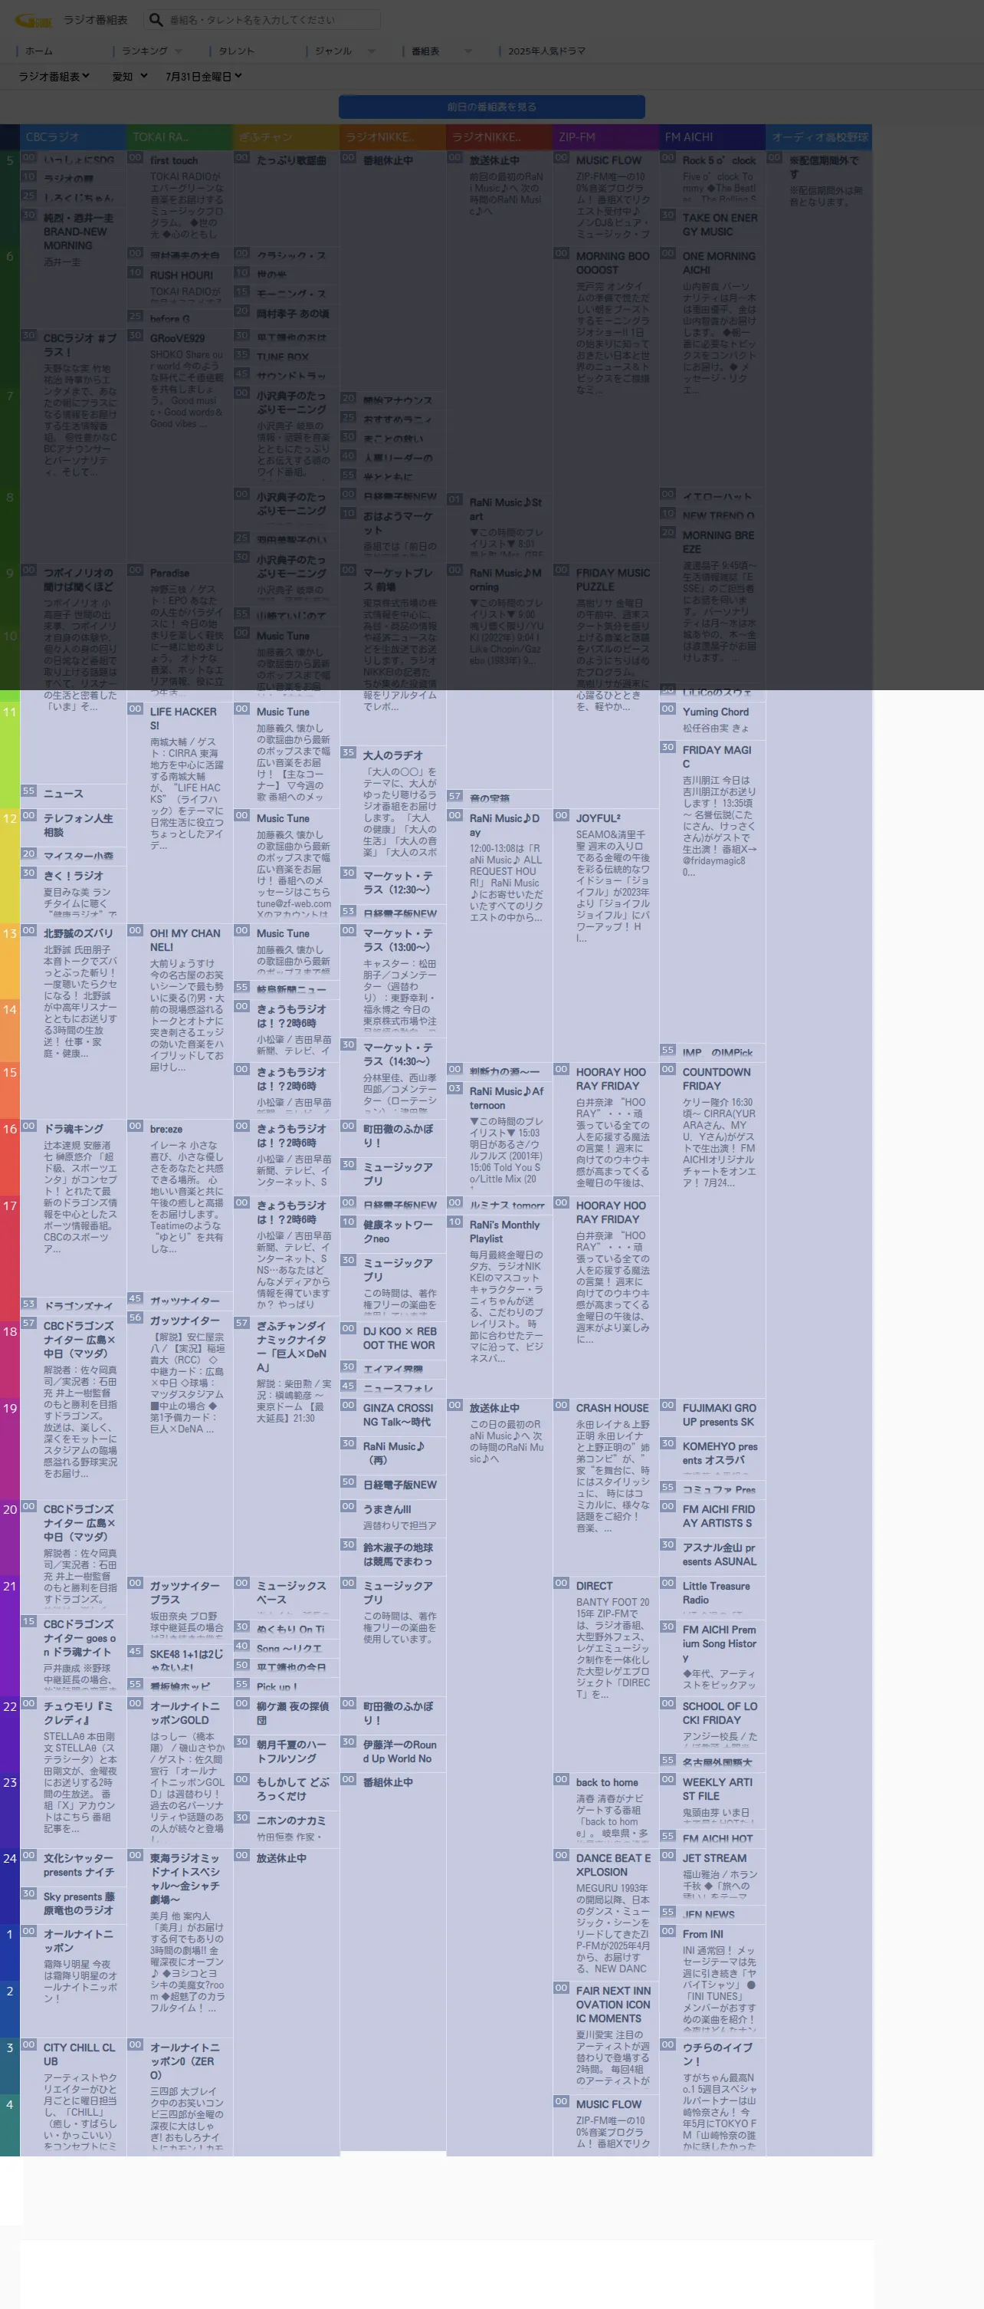Click the 前日の番組表を見る button

pos(491,107)
